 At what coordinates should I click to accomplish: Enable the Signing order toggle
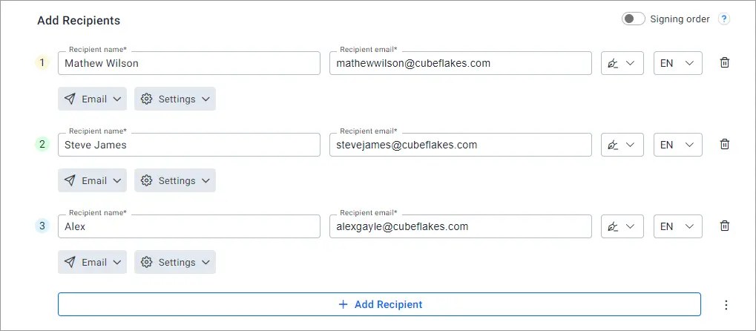[633, 19]
